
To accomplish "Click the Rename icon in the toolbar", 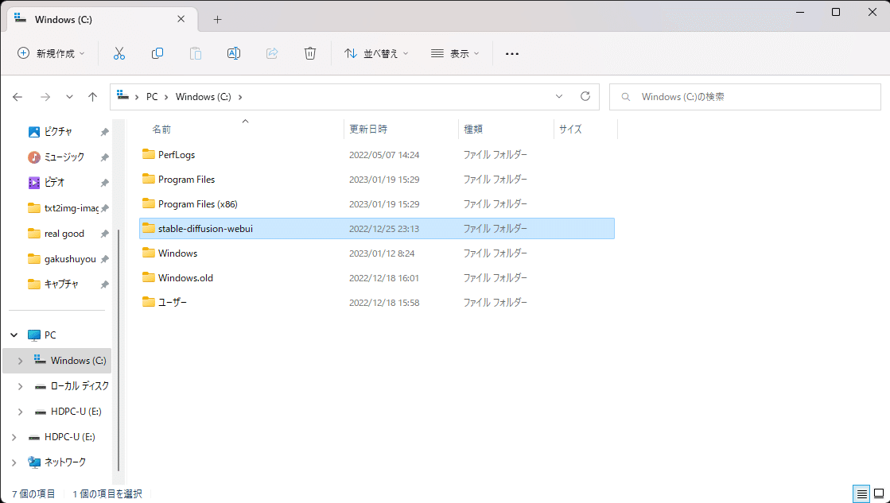I will (x=233, y=53).
